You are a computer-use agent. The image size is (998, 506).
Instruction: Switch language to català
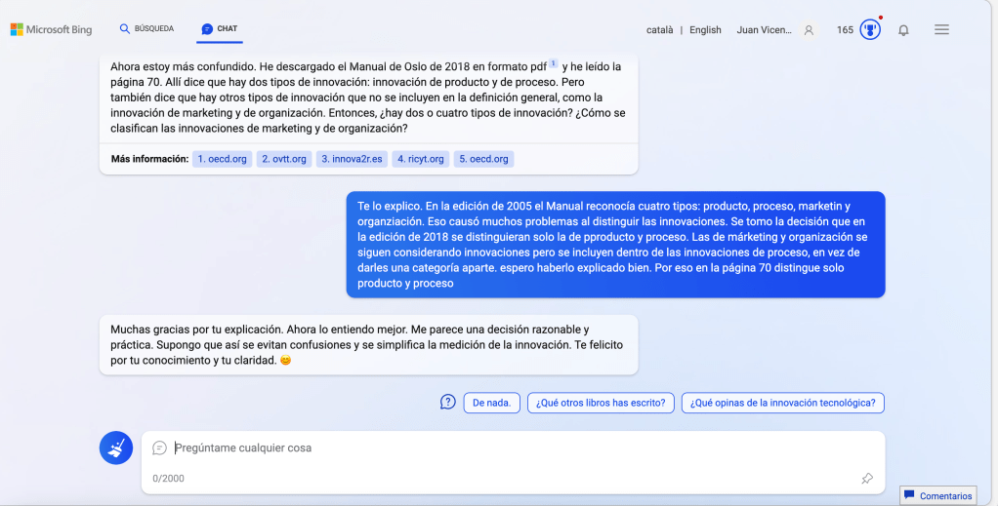pos(660,30)
